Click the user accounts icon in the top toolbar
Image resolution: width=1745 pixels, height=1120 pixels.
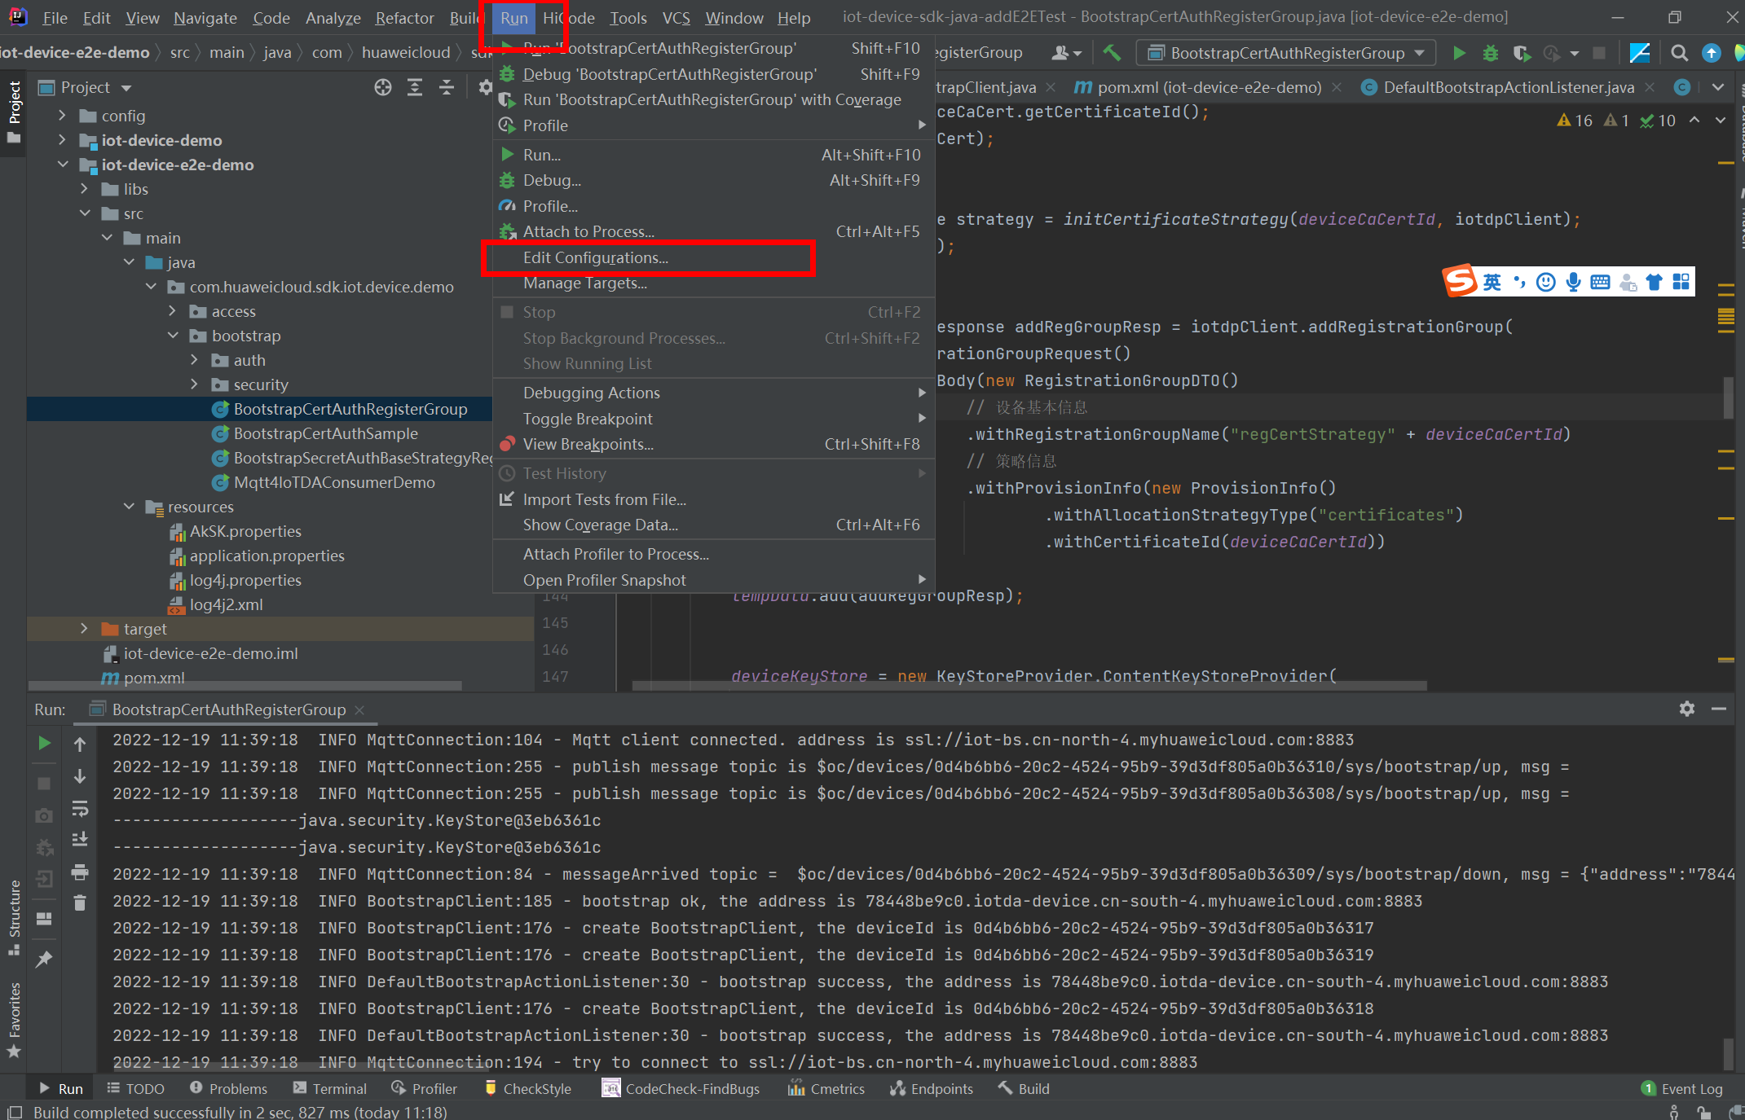tap(1066, 53)
